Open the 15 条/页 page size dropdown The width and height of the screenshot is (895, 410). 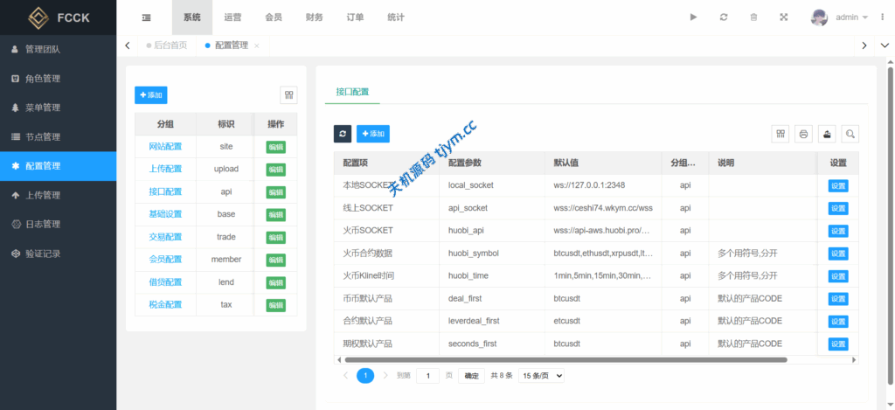[541, 376]
